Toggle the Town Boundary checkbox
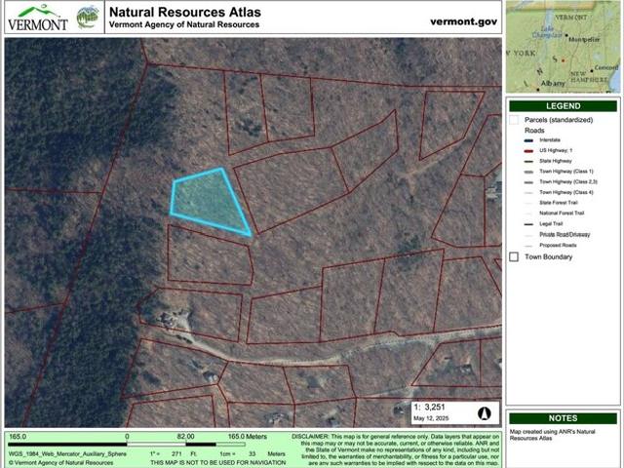624x468 pixels. [x=514, y=257]
